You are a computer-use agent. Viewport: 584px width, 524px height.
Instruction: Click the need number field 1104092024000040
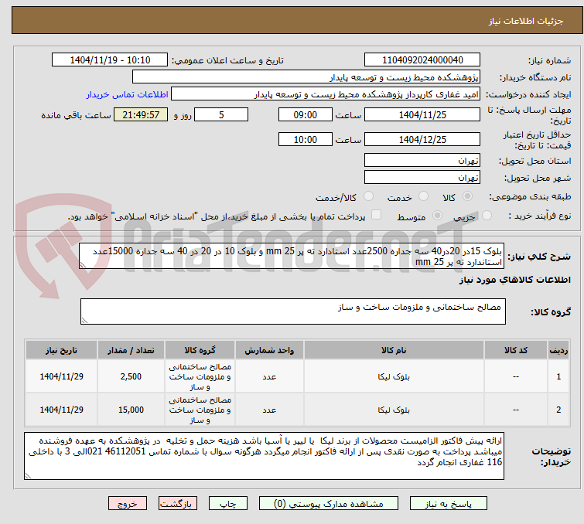coord(422,60)
